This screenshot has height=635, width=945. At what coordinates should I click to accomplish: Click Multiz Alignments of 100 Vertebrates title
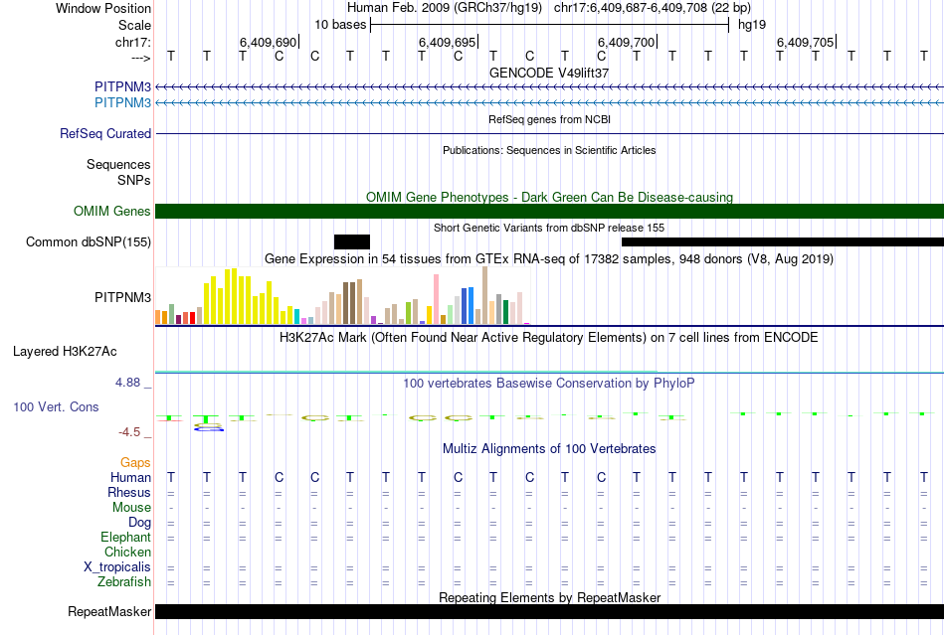549,448
